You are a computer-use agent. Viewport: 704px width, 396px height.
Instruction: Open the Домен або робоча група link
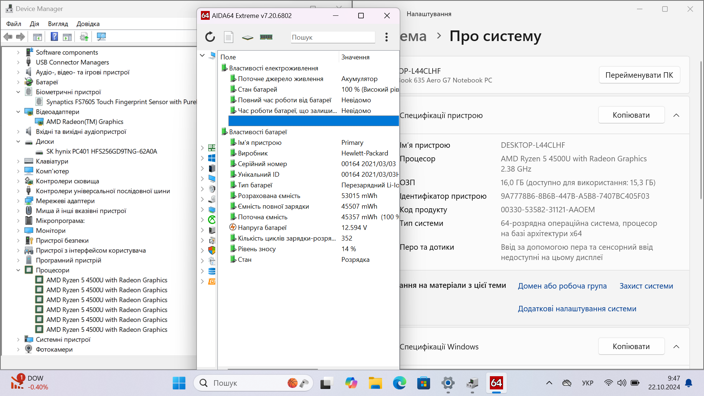[x=562, y=286]
